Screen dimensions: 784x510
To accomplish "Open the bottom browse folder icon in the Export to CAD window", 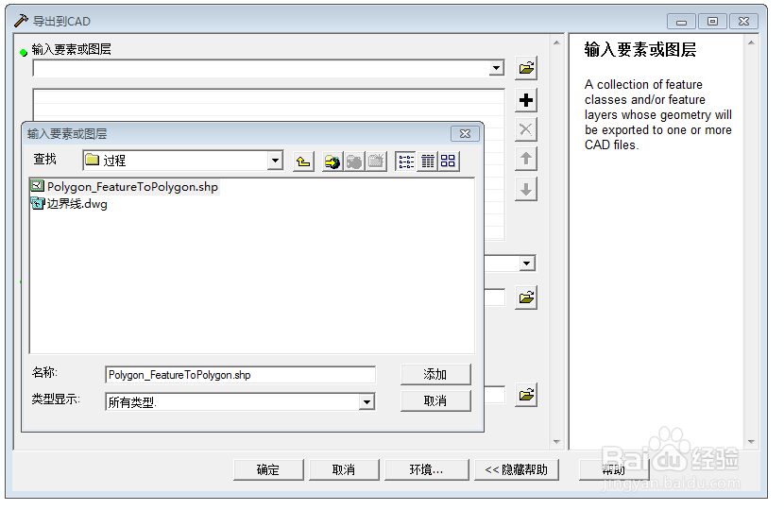I will [x=526, y=395].
